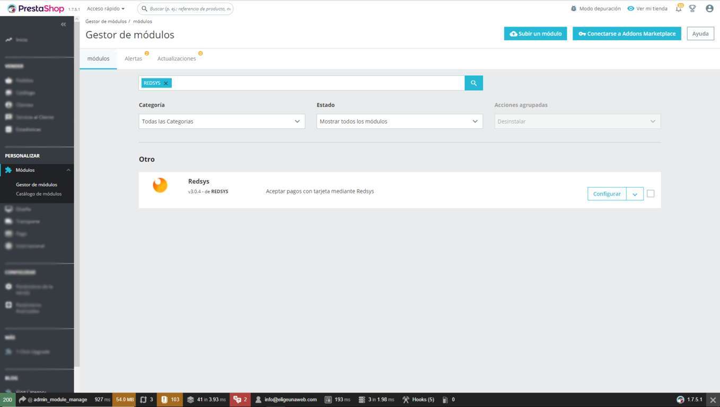720x407 pixels.
Task: Open the Estado filter dropdown
Action: click(399, 121)
